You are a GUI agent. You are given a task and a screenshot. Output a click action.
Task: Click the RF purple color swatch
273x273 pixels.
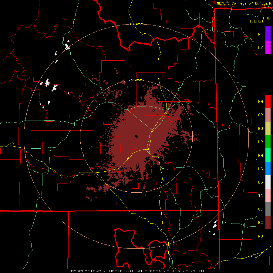[268, 34]
